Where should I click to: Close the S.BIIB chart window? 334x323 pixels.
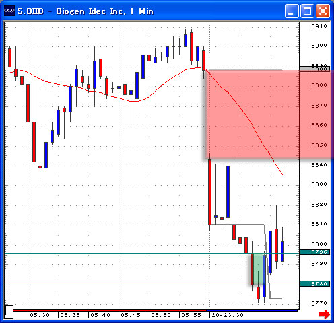[x=323, y=11]
